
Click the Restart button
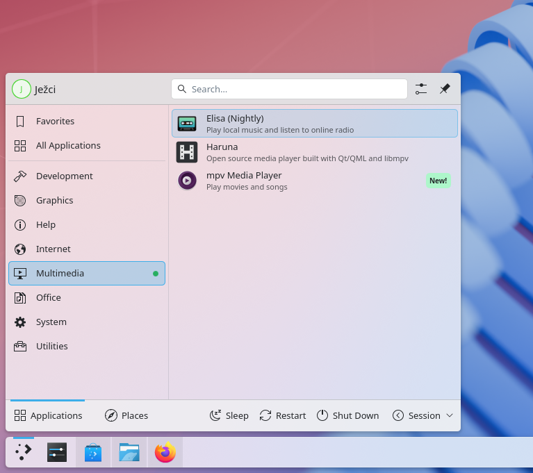(282, 415)
